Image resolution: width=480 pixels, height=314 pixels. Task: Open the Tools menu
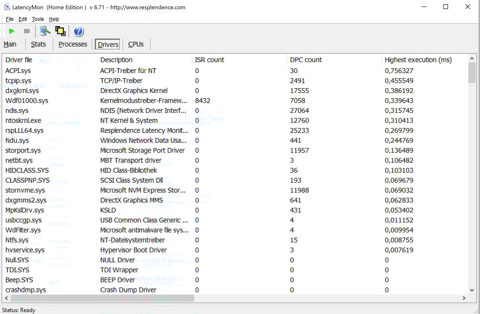pyautogui.click(x=38, y=19)
